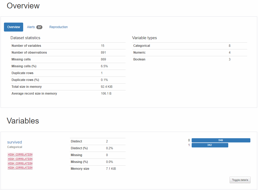This screenshot has width=258, height=190.
Task: Click the Memory size value 7.1 KiB
Action: click(111, 169)
